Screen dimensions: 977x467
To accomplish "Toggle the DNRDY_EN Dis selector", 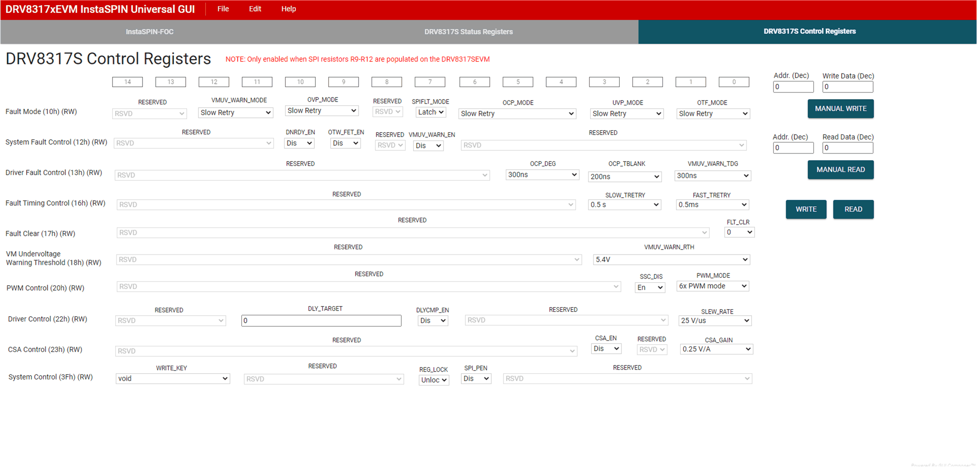I will point(299,143).
